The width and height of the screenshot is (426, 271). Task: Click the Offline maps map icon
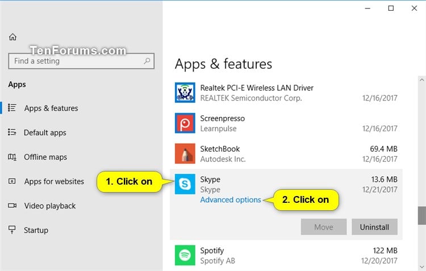pos(12,157)
